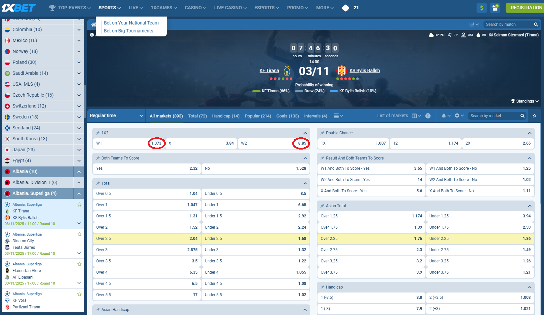Open the gift bonus icon
The height and width of the screenshot is (315, 544).
[495, 8]
